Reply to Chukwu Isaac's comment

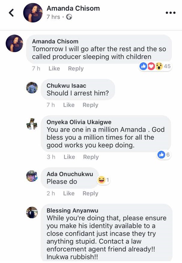click(x=90, y=105)
